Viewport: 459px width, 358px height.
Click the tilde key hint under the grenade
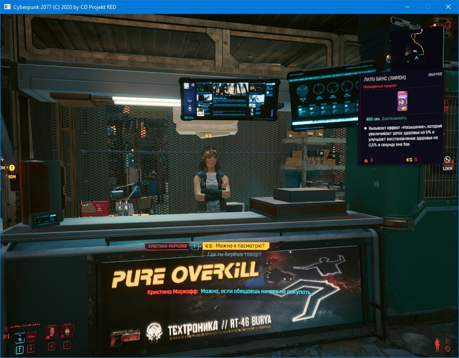pos(67,345)
